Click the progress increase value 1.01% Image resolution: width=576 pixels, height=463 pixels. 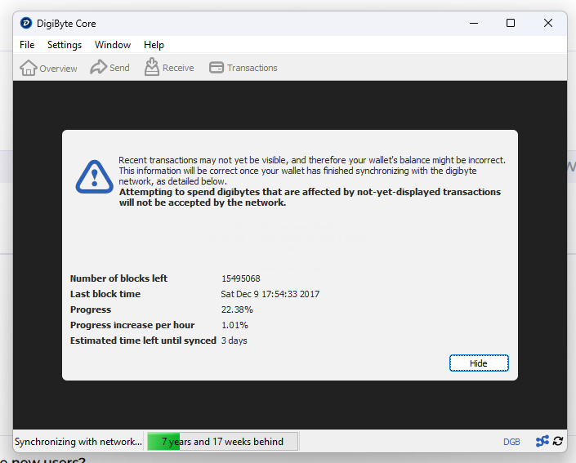[x=234, y=325]
